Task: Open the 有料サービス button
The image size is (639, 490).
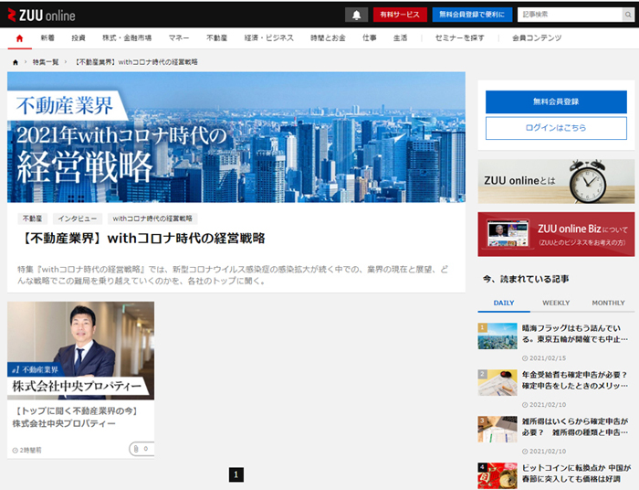Action: point(400,15)
